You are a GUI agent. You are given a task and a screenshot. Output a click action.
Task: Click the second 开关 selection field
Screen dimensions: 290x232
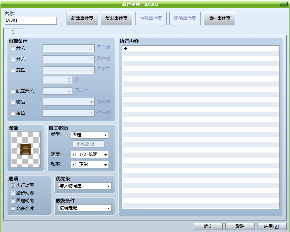click(69, 59)
